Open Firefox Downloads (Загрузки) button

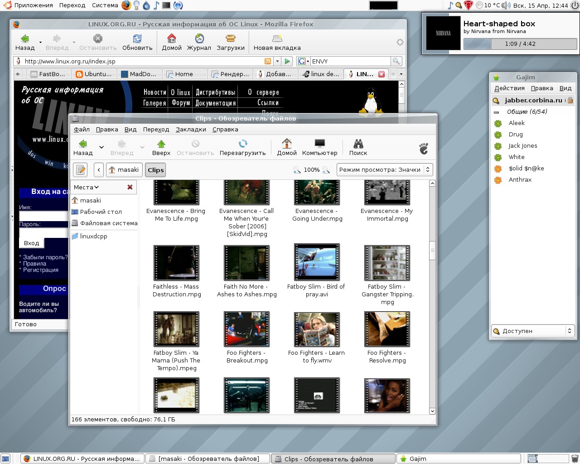click(231, 42)
